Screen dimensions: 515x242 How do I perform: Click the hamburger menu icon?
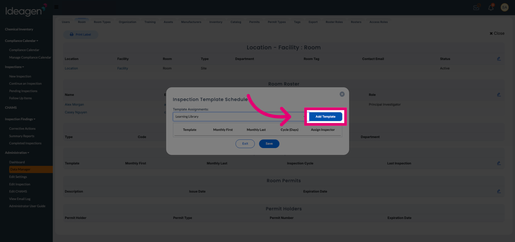click(x=56, y=7)
